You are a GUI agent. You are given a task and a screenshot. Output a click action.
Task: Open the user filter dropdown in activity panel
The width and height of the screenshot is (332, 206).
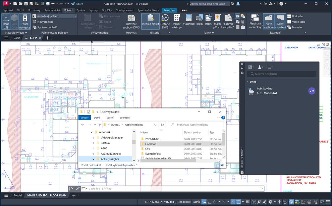261,67
